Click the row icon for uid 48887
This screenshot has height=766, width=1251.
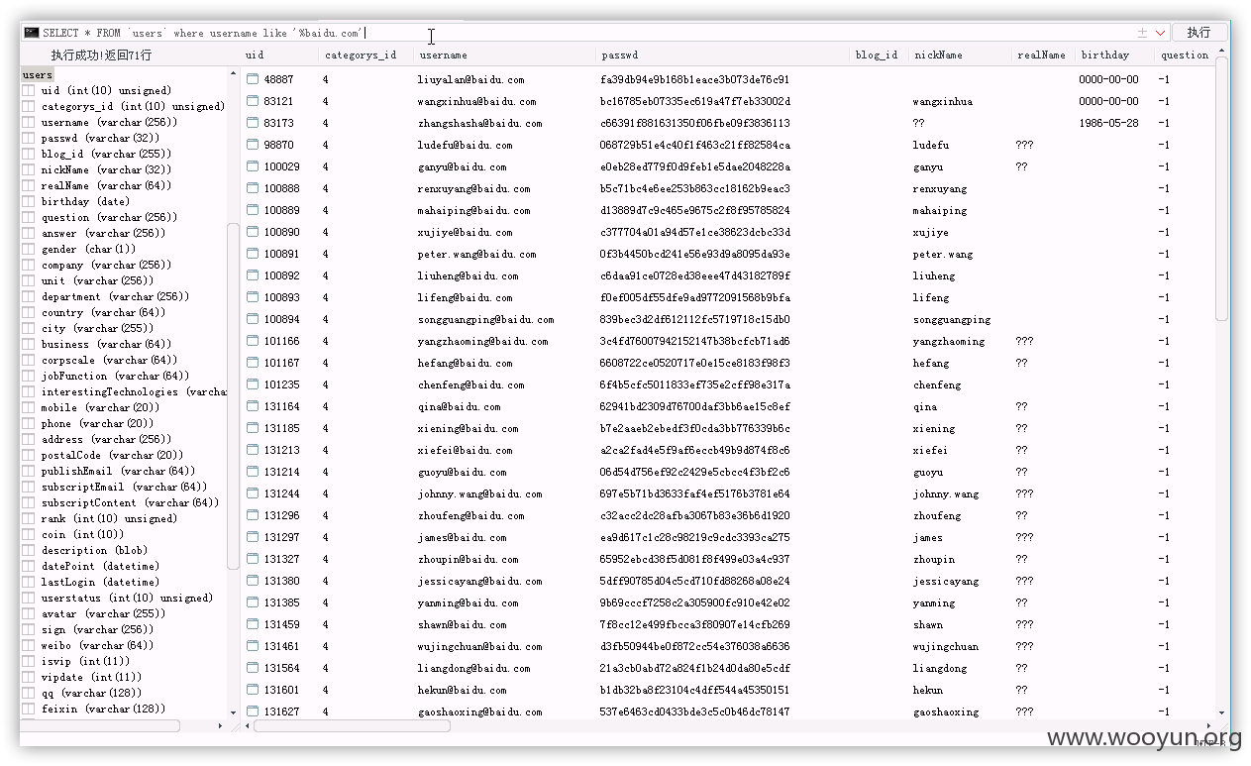(253, 79)
